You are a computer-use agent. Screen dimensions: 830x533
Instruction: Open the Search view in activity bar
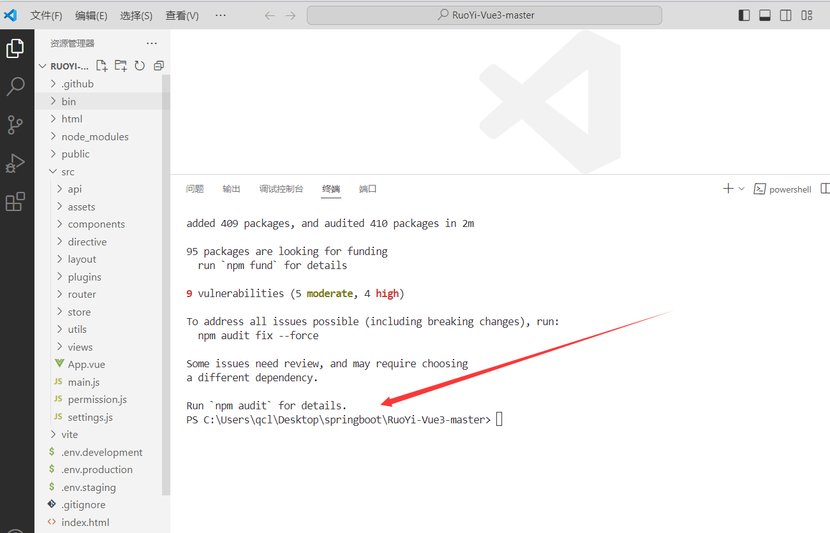[x=15, y=87]
